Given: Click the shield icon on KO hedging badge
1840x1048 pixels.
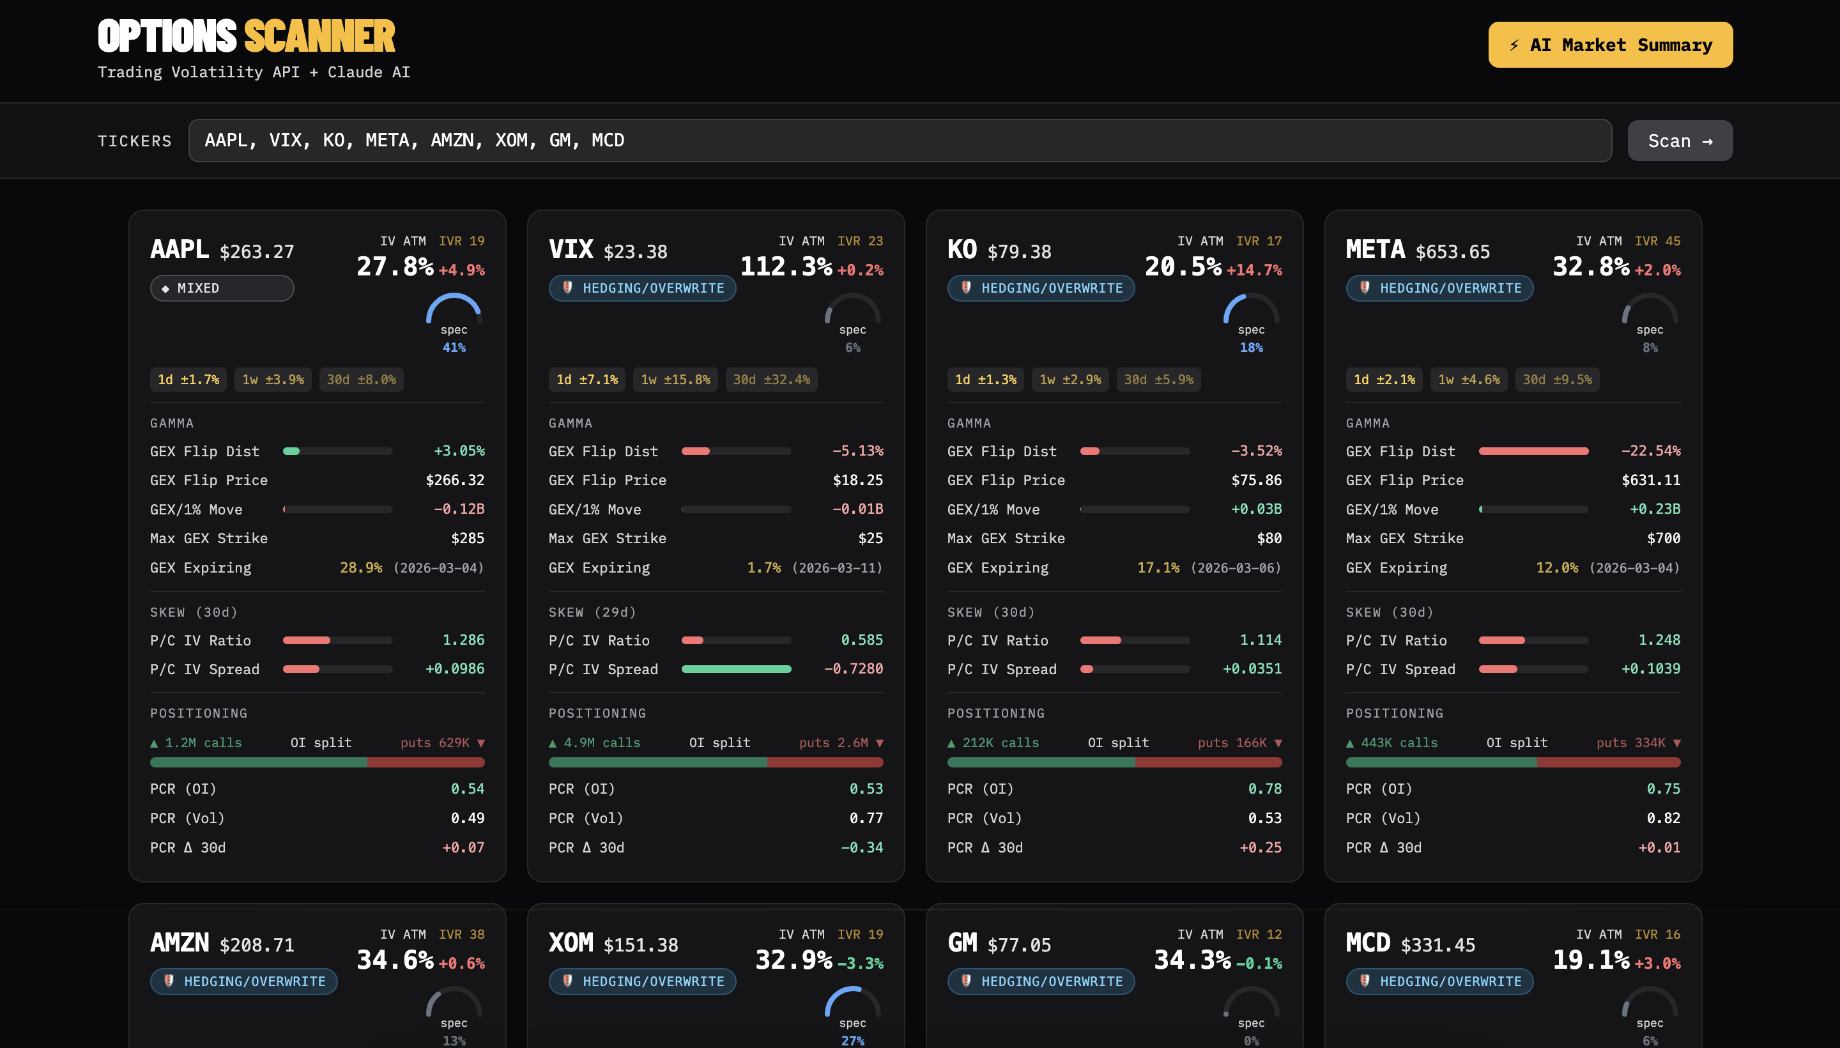Looking at the screenshot, I should [967, 288].
